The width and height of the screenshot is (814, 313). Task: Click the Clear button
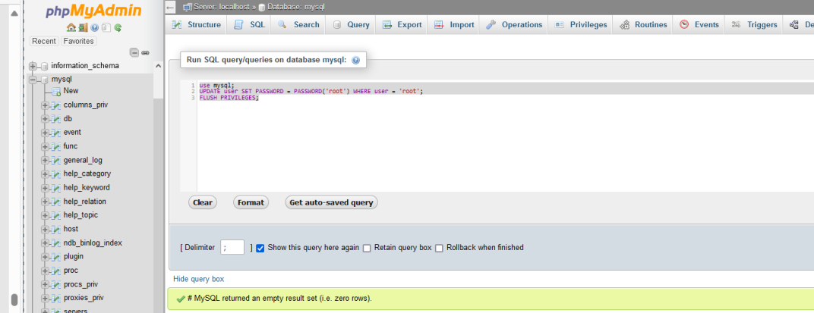(203, 202)
